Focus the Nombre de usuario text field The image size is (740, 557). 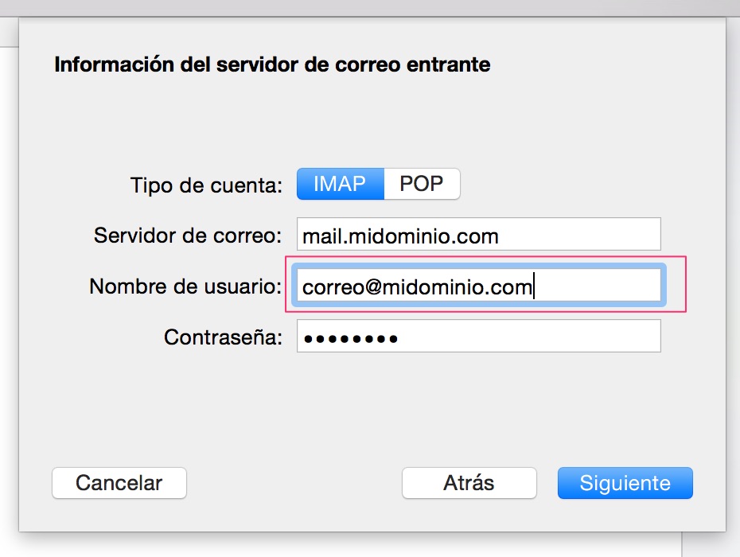point(478,285)
